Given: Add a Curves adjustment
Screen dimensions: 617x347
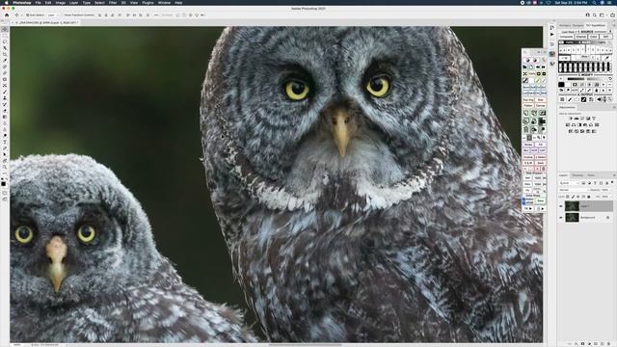Looking at the screenshot, I should point(582,119).
